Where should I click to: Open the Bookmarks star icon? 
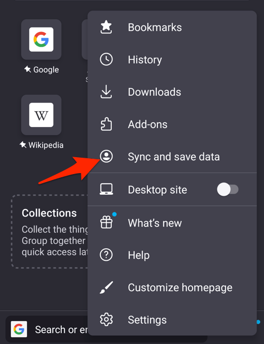coord(106,27)
